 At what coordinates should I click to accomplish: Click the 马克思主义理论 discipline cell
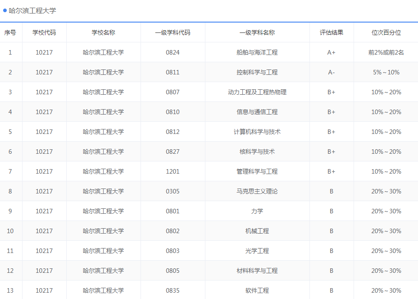pos(256,191)
